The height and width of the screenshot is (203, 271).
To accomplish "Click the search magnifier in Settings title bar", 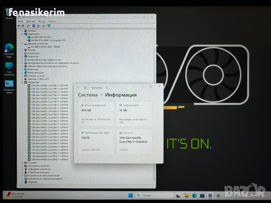I will click(106, 88).
